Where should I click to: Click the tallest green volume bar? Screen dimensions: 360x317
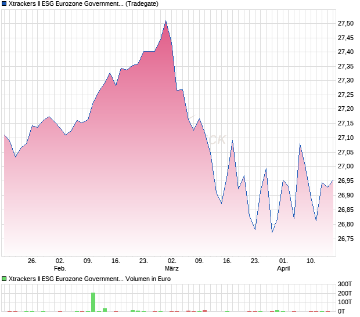click(93, 302)
